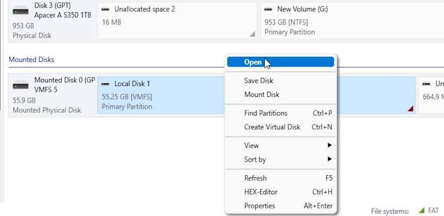Expand the View submenu arrow

pyautogui.click(x=330, y=145)
